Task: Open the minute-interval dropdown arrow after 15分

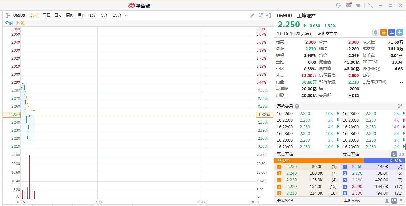Action: [x=126, y=15]
